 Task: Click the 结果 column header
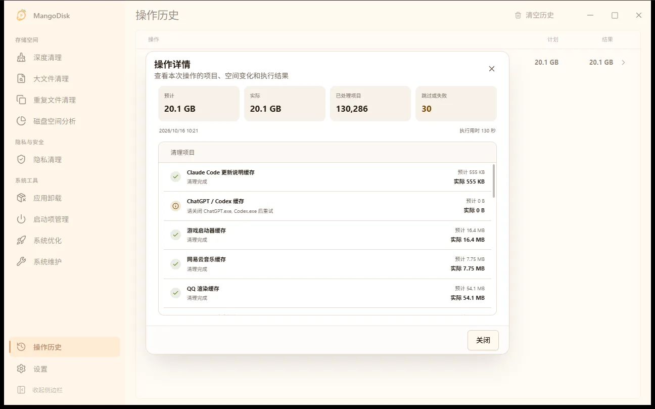pyautogui.click(x=607, y=39)
